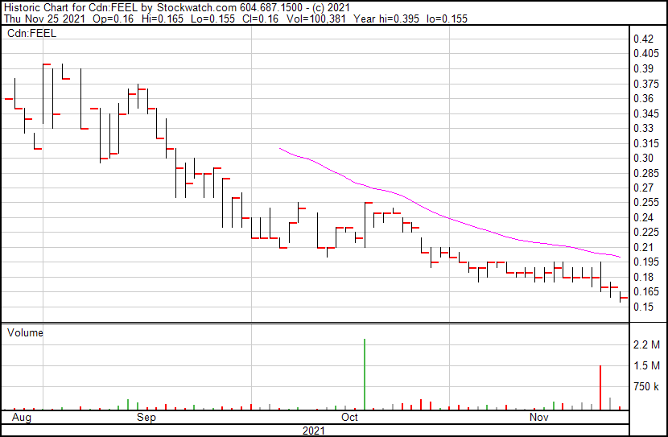Click the Op=0.16 header value
This screenshot has width=668, height=437.
click(113, 19)
